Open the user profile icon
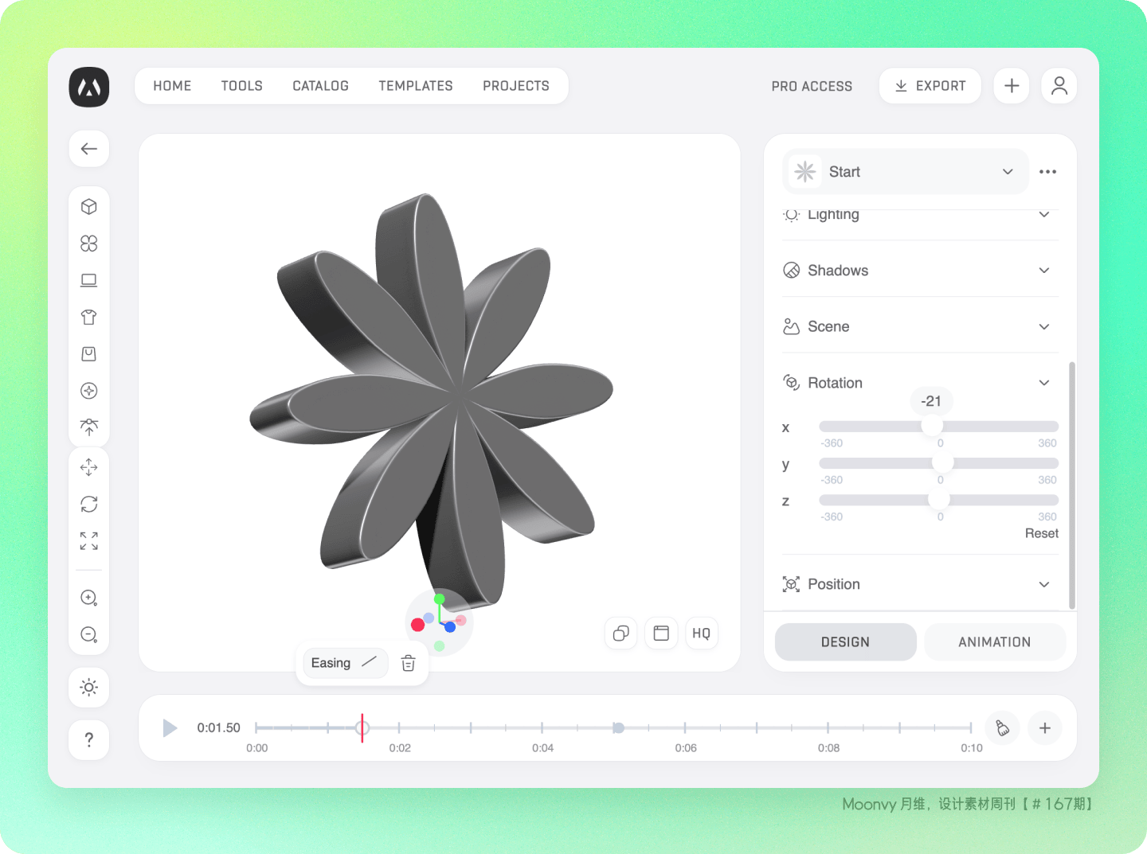 tap(1059, 86)
